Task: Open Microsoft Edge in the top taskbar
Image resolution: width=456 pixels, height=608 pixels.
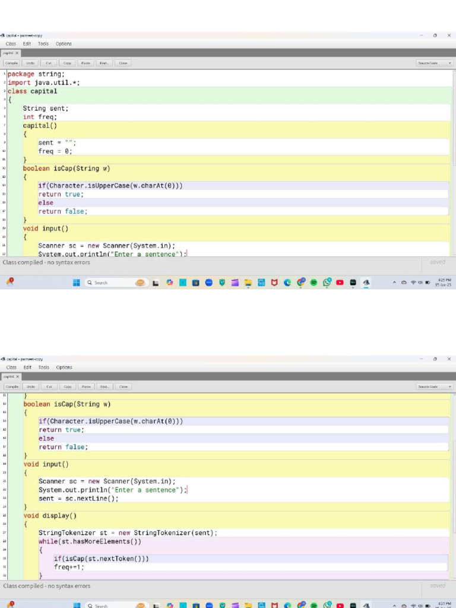Action: coord(287,283)
